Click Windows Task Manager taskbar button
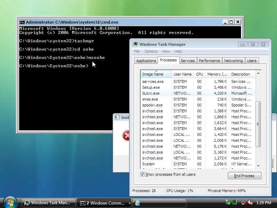The width and height of the screenshot is (277, 208). tap(48, 203)
